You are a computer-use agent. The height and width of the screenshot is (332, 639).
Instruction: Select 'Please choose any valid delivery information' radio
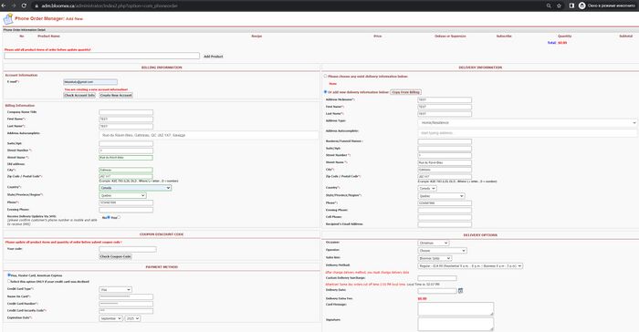click(x=325, y=77)
